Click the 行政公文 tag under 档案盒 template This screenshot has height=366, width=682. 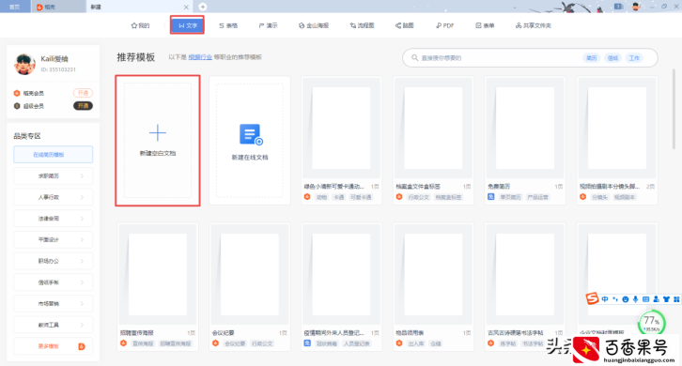[x=418, y=197]
